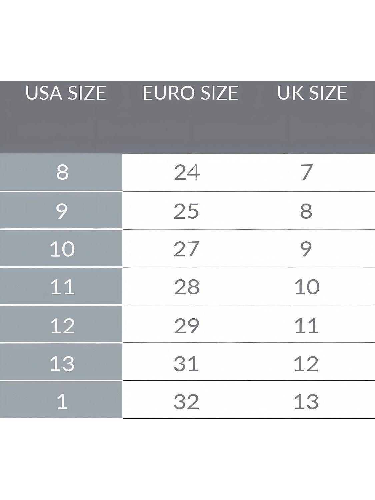Click Euro size 29 value

[x=187, y=325]
